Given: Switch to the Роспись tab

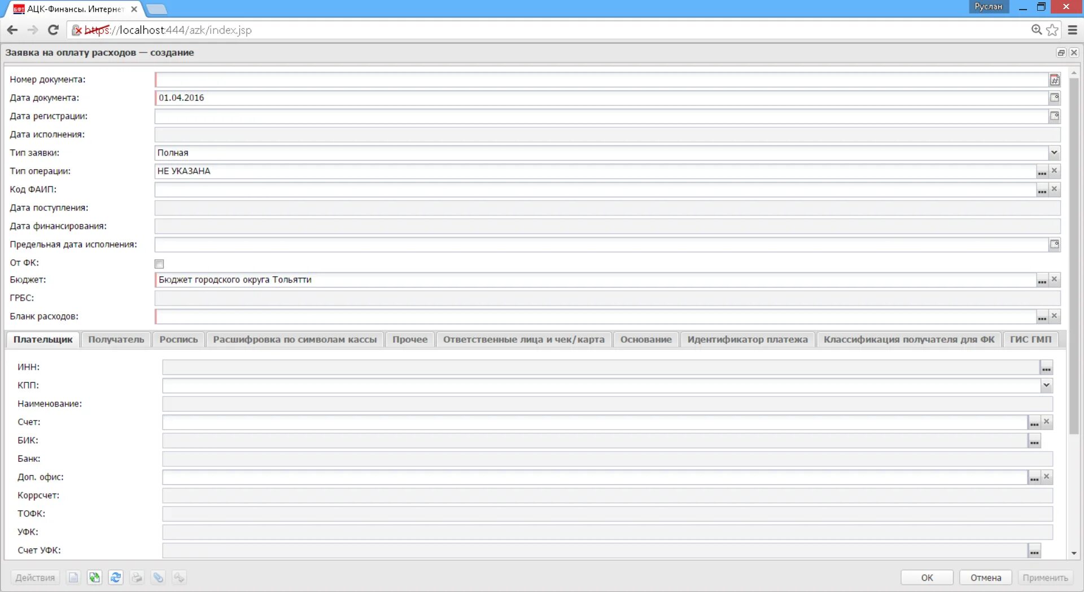Looking at the screenshot, I should pyautogui.click(x=178, y=339).
